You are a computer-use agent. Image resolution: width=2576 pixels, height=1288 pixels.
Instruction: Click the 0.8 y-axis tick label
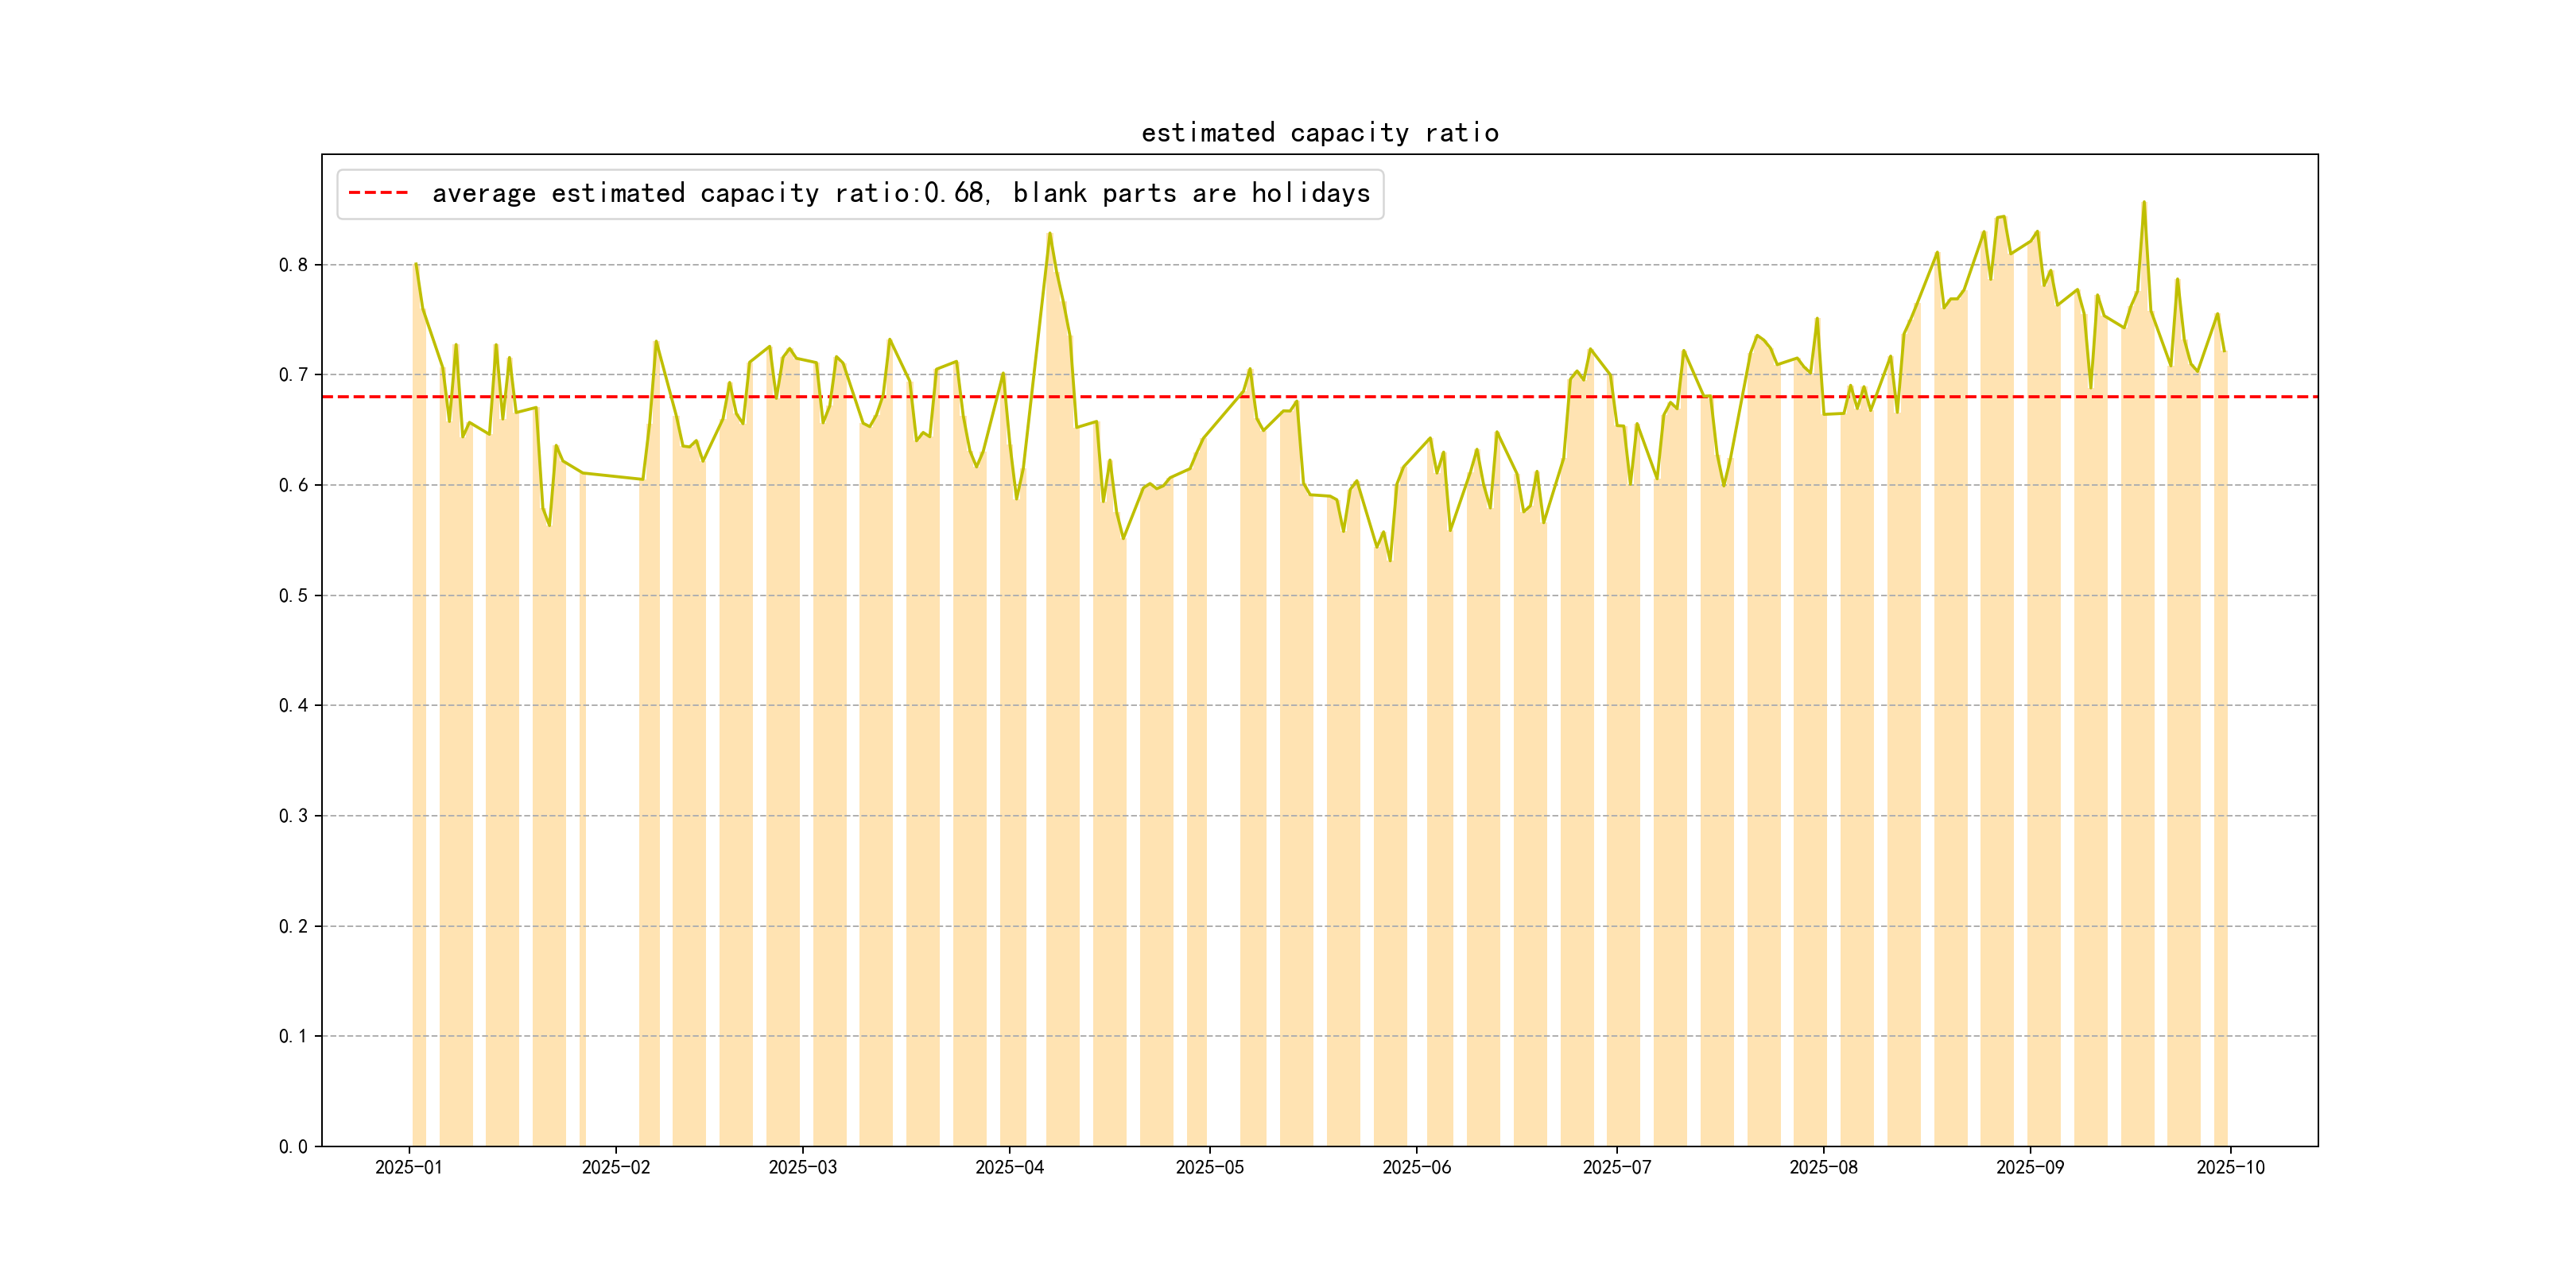pos(293,265)
